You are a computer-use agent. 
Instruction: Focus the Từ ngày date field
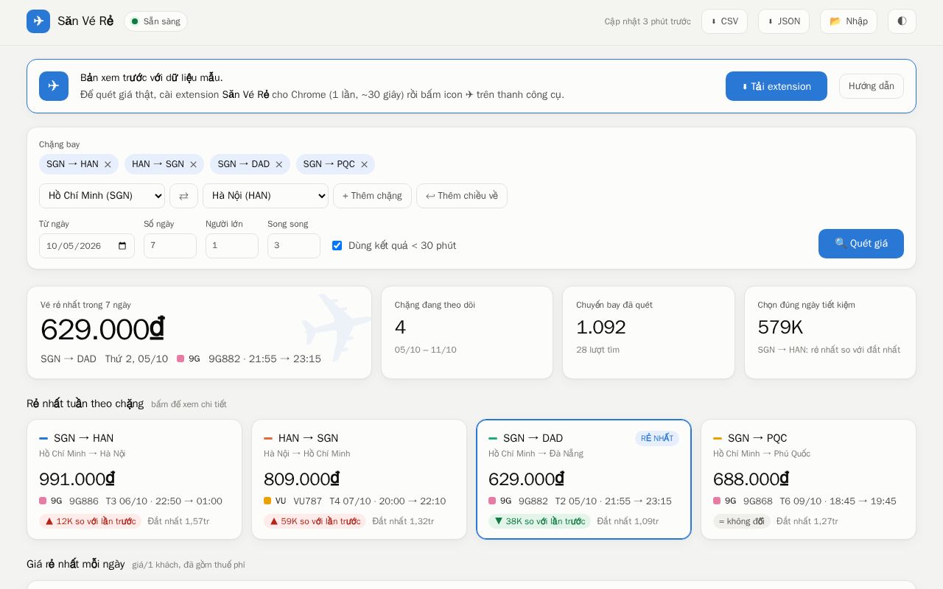pyautogui.click(x=87, y=246)
